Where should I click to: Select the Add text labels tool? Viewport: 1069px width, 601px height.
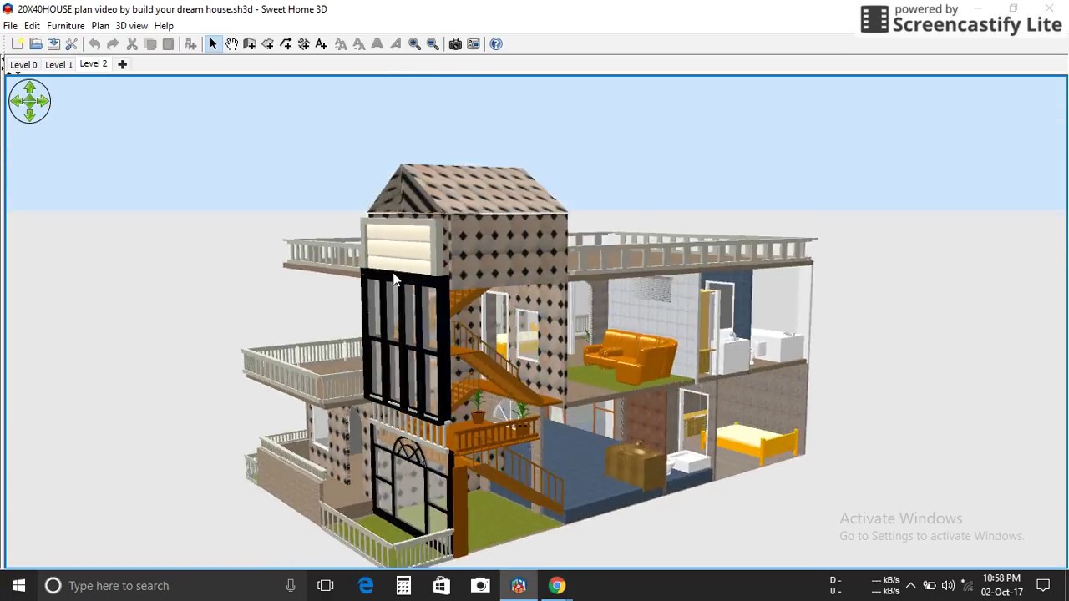[321, 43]
